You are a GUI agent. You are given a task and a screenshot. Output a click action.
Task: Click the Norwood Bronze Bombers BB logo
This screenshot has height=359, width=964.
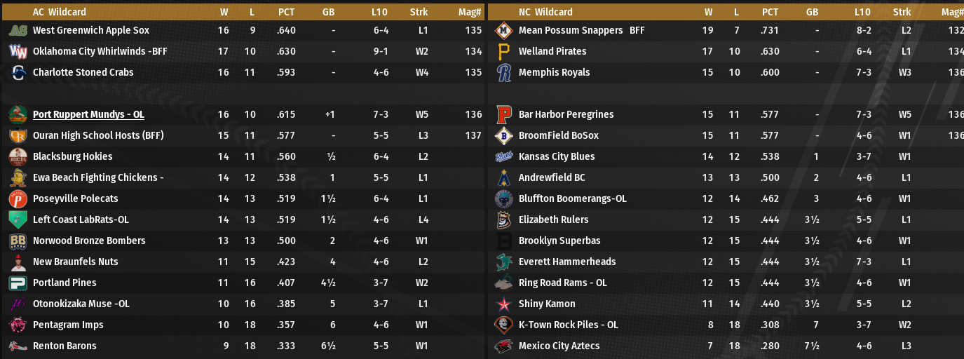coord(18,241)
